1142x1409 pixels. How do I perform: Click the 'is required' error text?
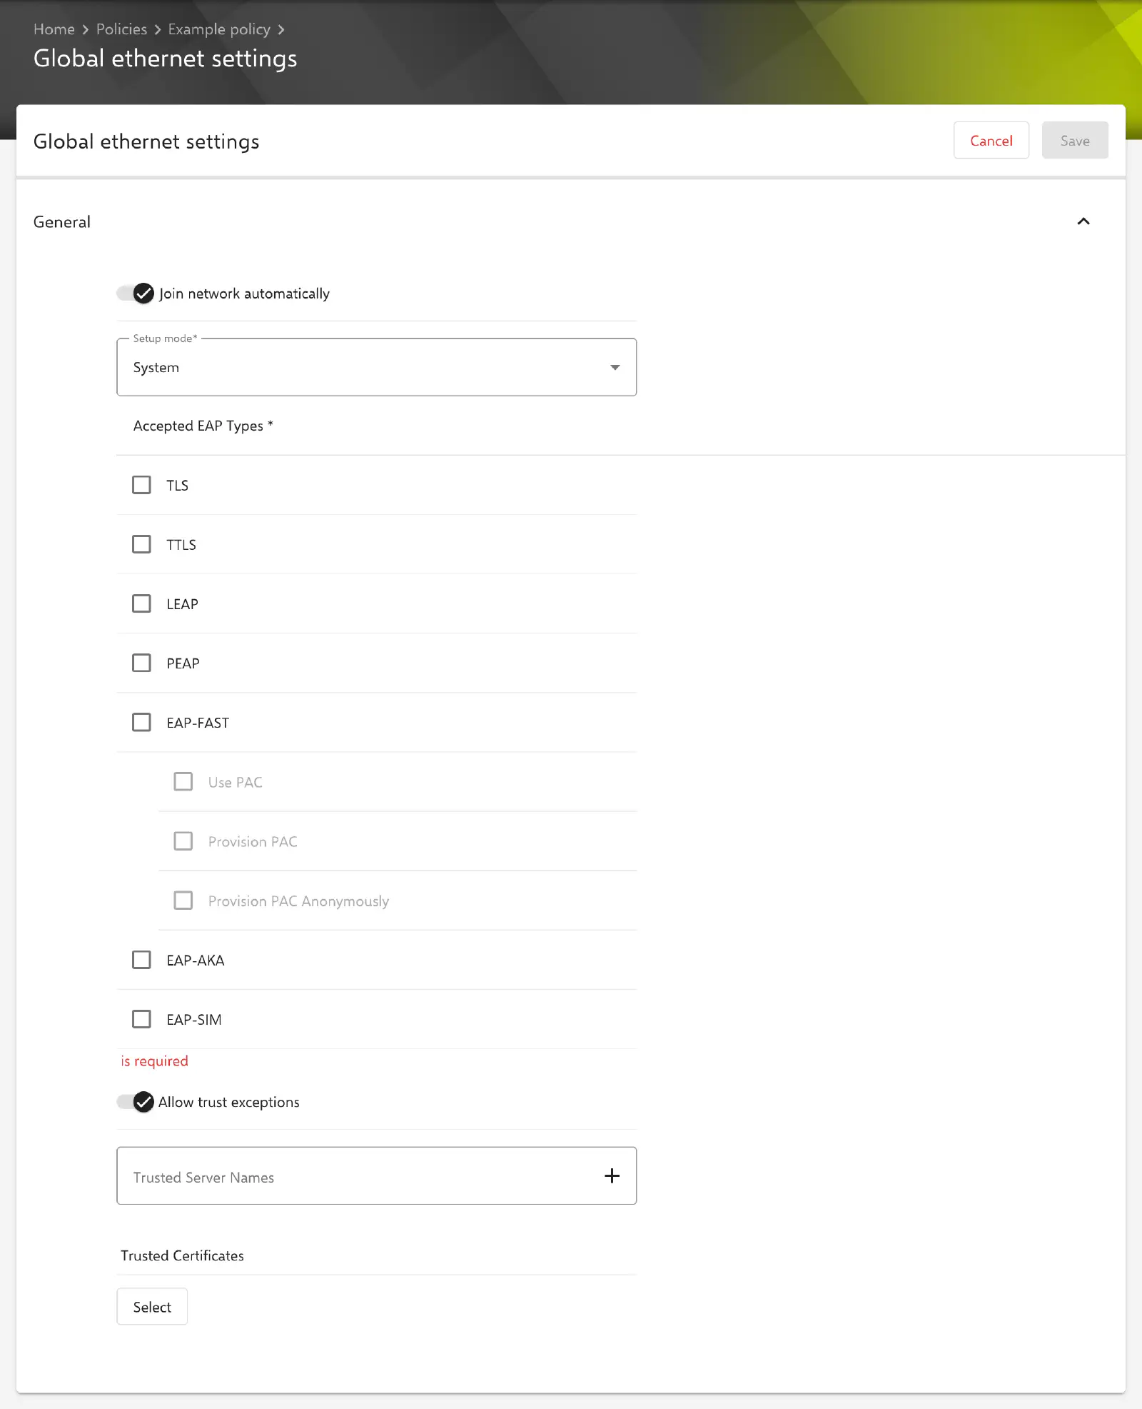(154, 1060)
